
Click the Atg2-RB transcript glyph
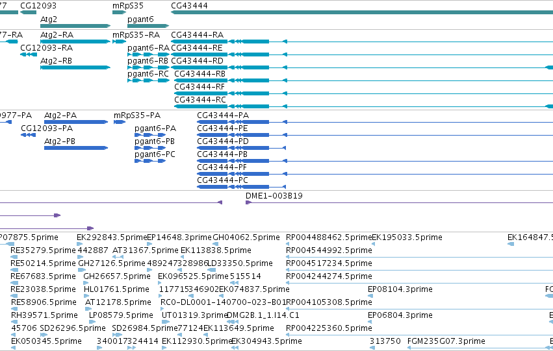coord(75,67)
